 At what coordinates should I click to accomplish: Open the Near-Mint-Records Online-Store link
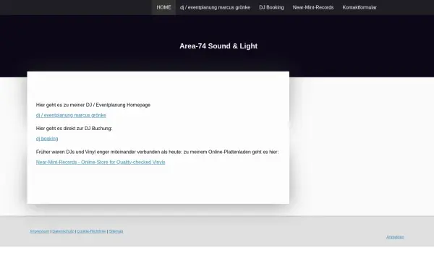(x=101, y=162)
